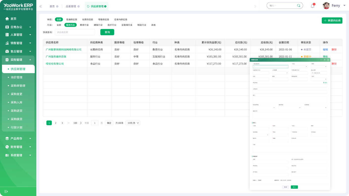Choose the 互联网行业 industry filter
The width and height of the screenshot is (349, 196).
(x=127, y=25)
